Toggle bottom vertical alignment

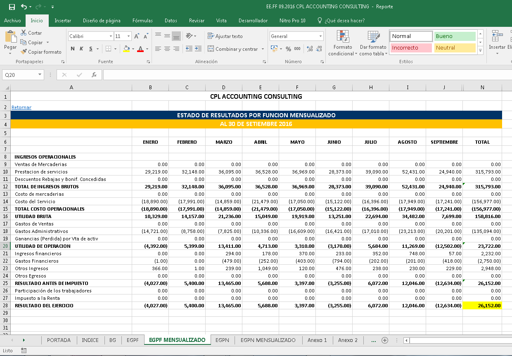point(176,36)
